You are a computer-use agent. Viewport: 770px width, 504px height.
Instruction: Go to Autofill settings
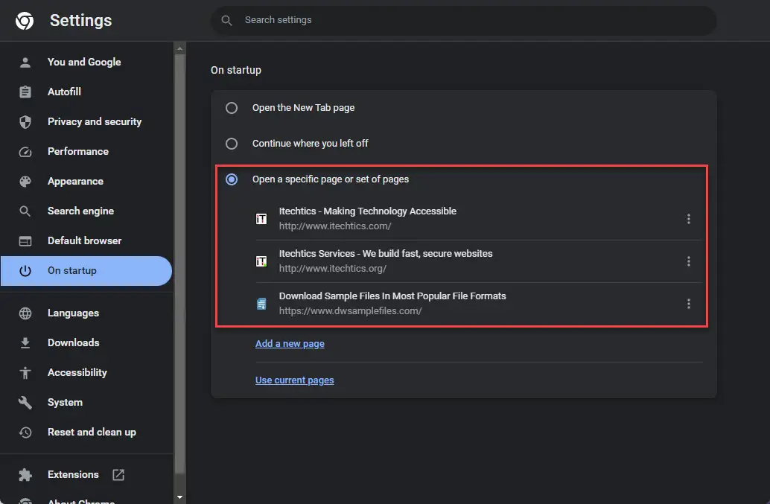click(86, 92)
